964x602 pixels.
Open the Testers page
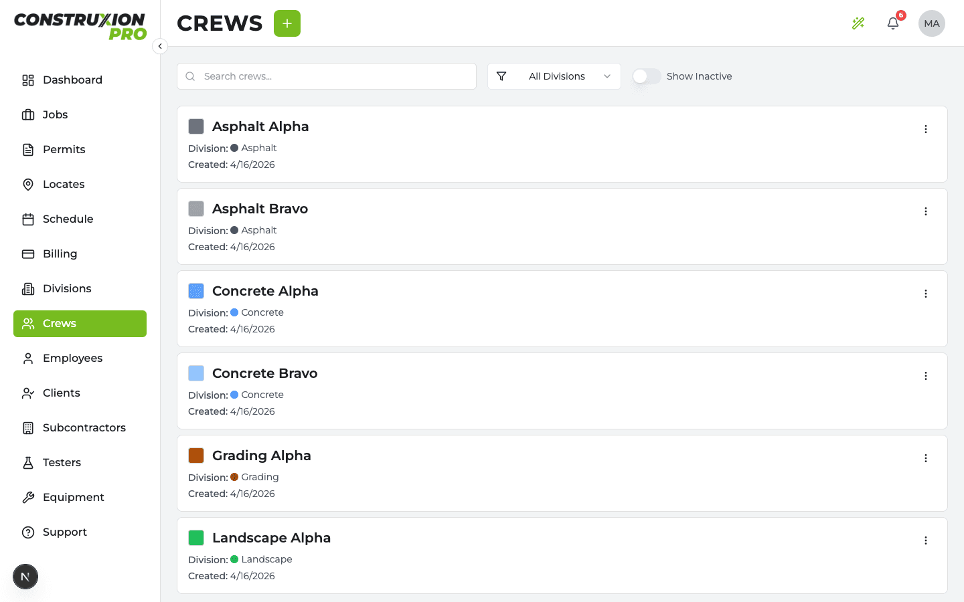pyautogui.click(x=80, y=463)
